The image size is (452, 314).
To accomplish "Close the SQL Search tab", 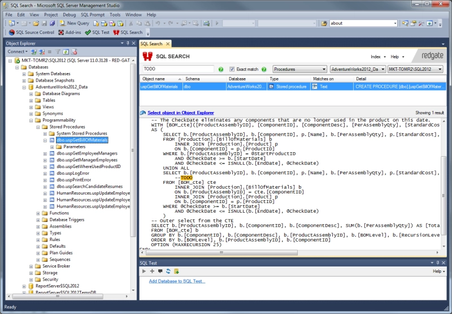I will pos(167,44).
